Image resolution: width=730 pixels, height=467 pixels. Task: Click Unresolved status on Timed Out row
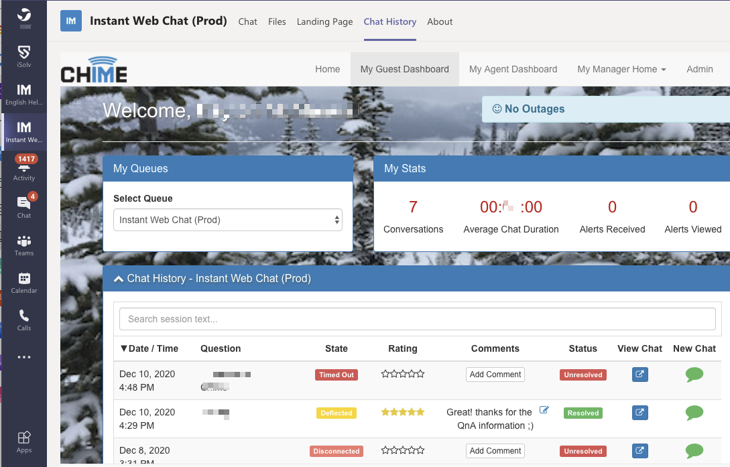(x=583, y=375)
